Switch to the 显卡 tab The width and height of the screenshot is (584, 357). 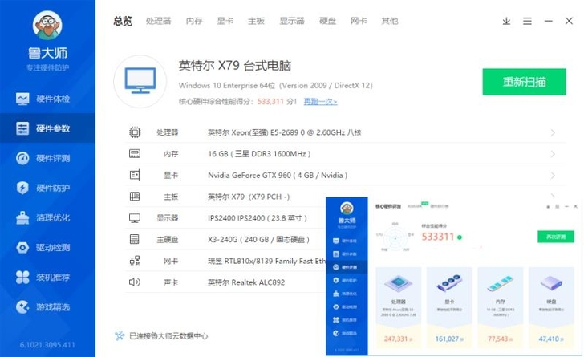[x=225, y=21]
